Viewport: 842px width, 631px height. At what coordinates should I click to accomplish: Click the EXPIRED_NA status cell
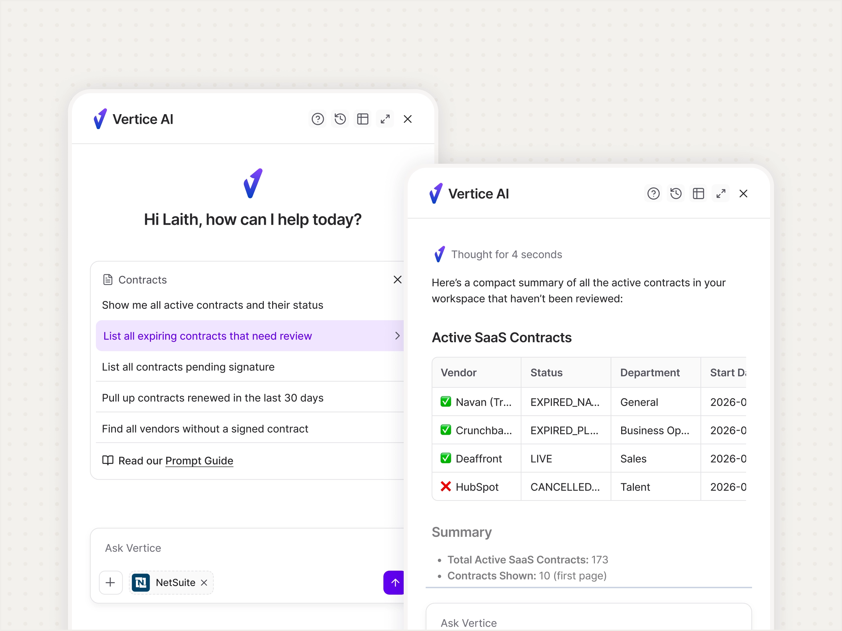pyautogui.click(x=566, y=402)
